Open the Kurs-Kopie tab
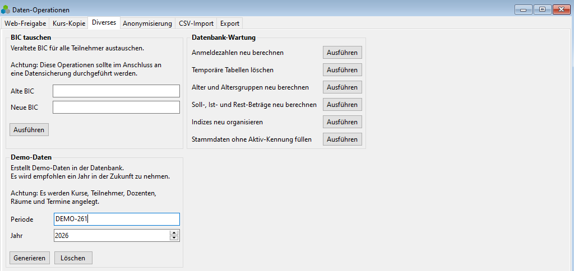This screenshot has height=271, width=574. pos(69,24)
